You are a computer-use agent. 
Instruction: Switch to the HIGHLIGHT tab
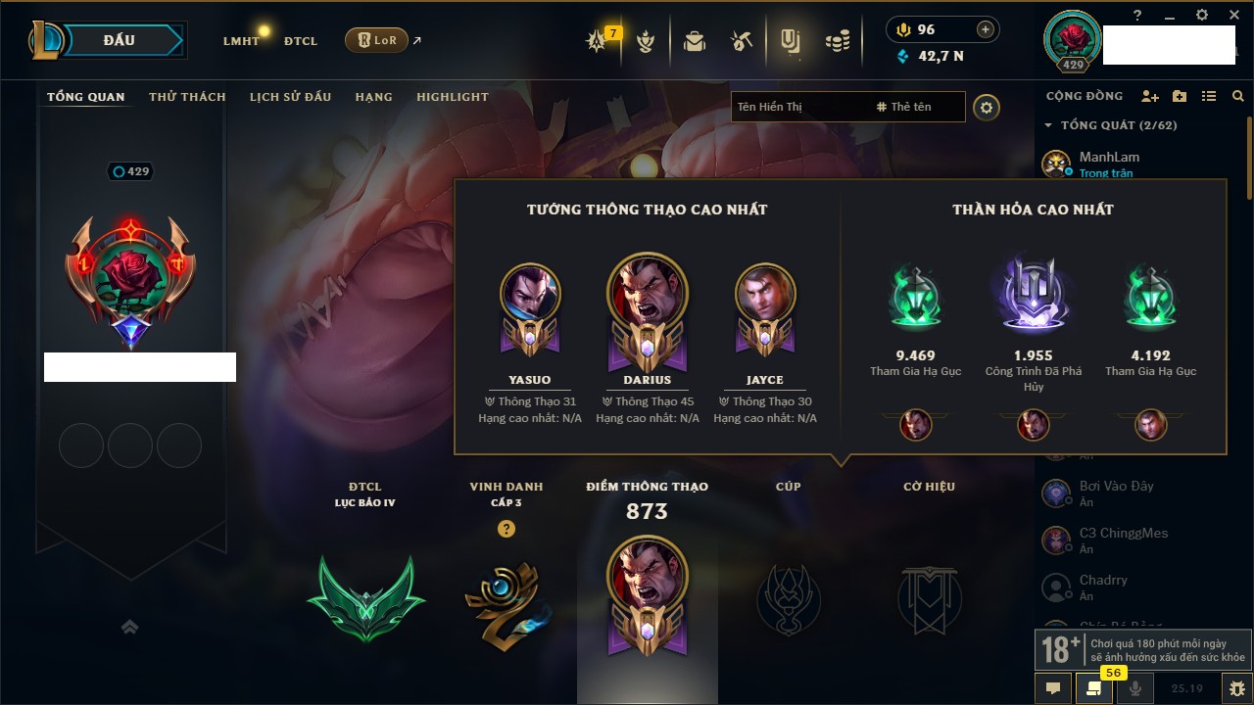pos(453,97)
